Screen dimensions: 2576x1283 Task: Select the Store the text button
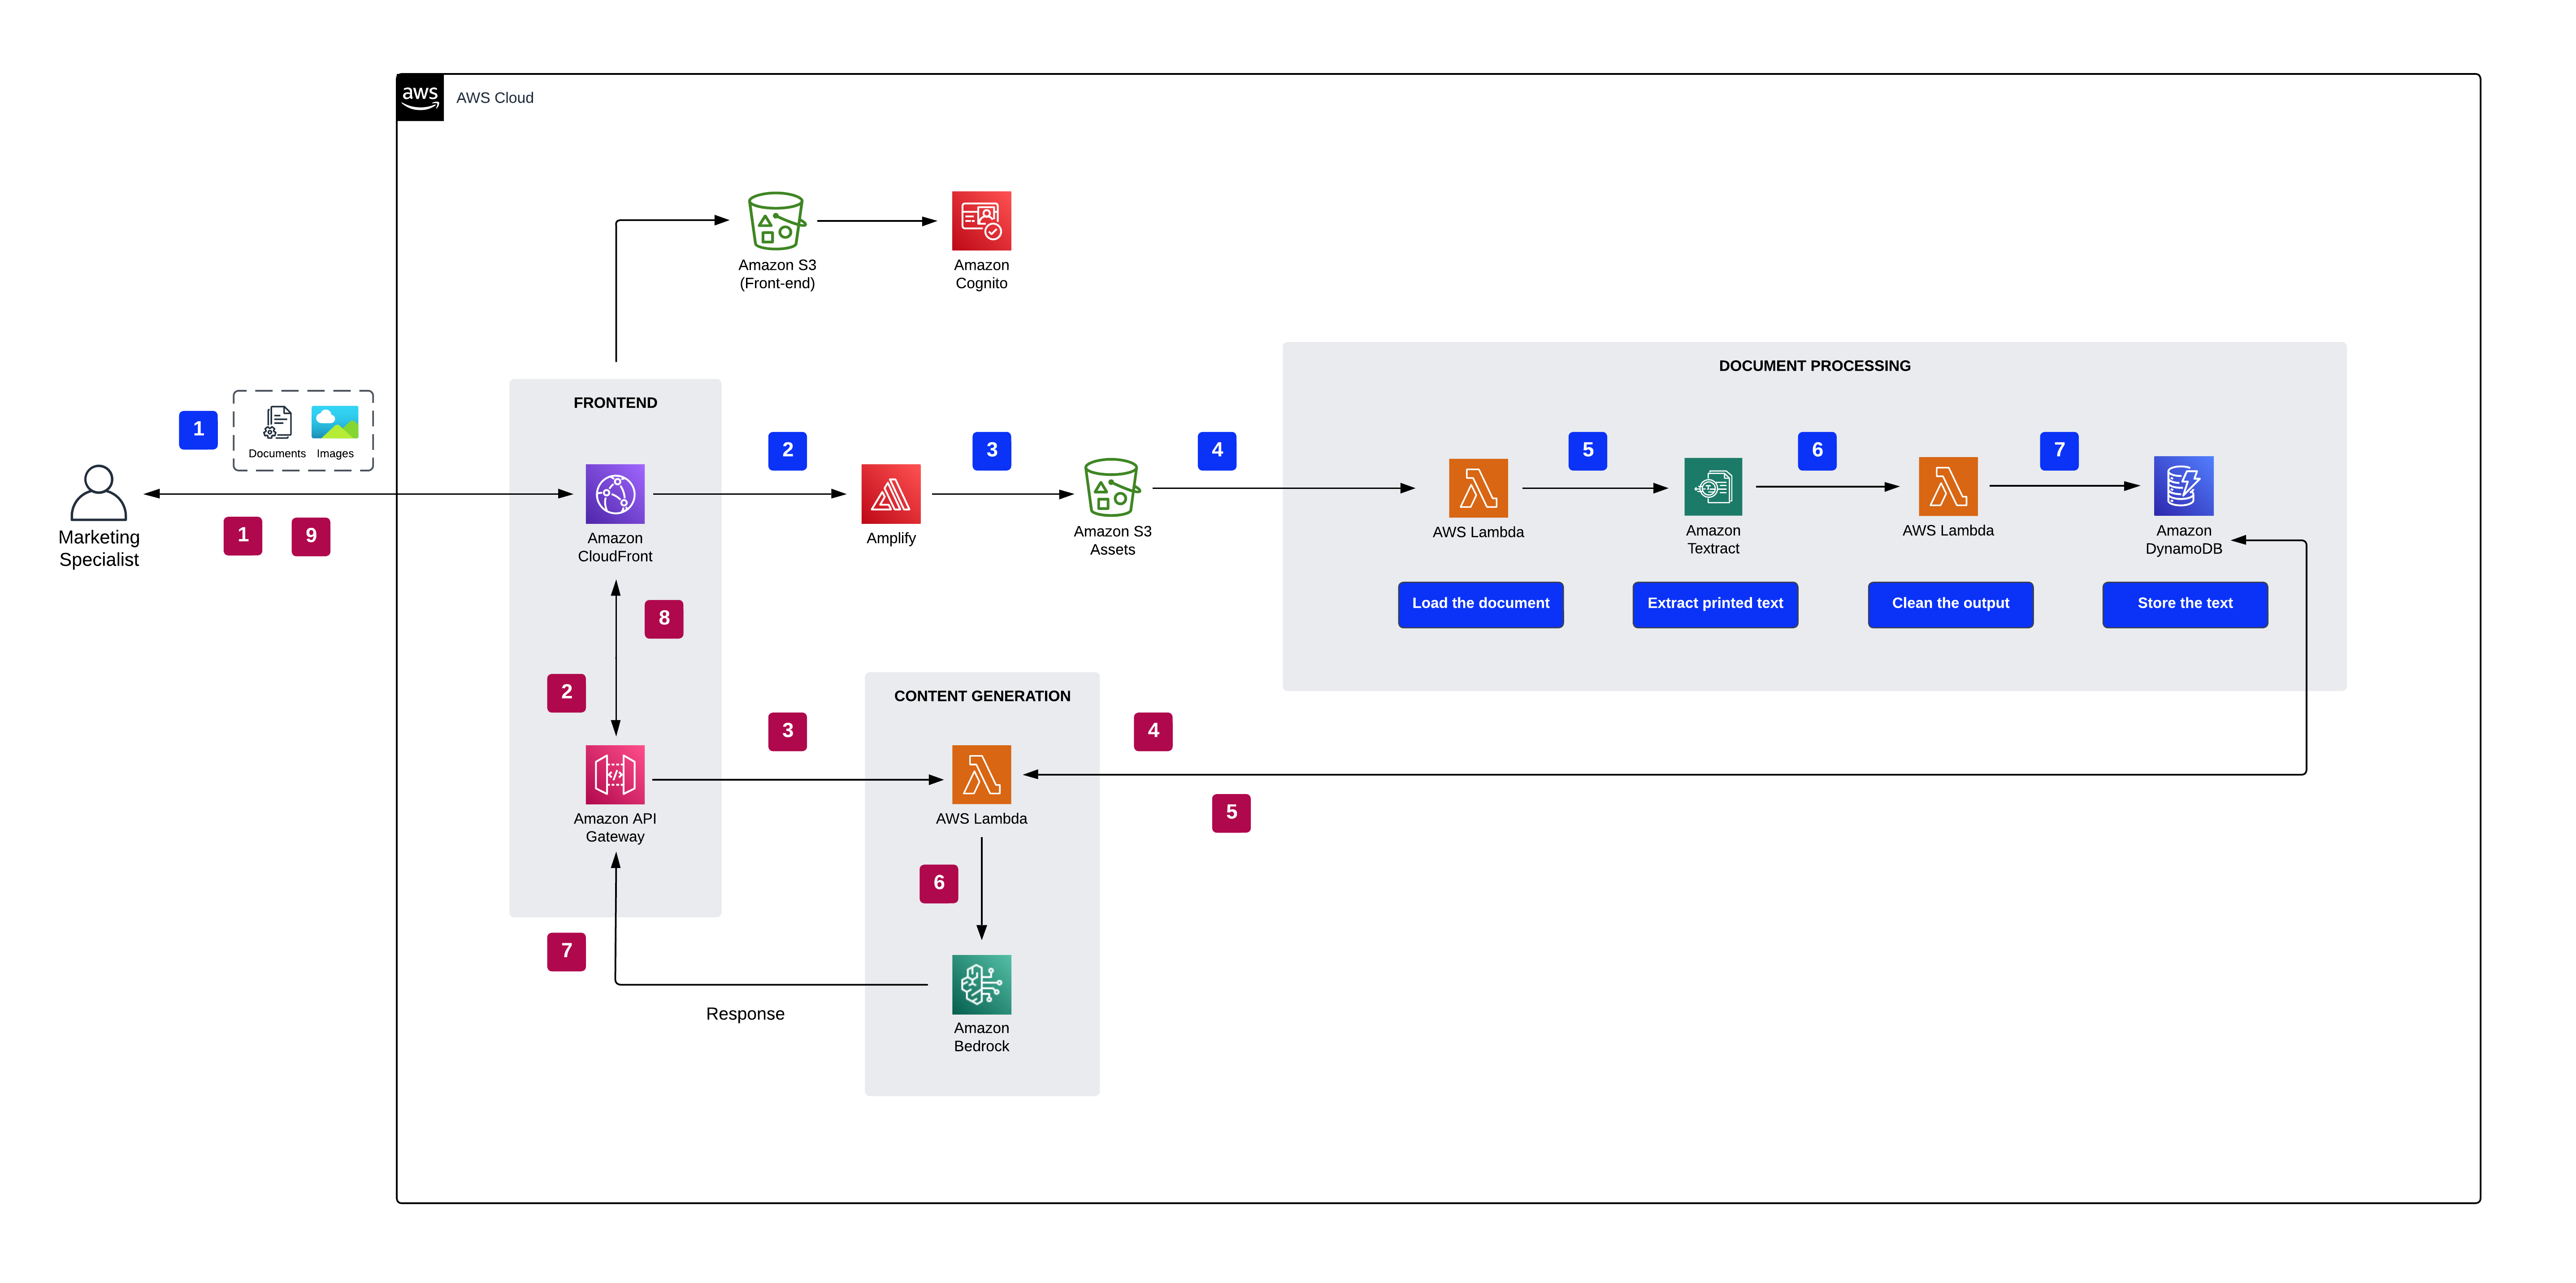coord(2184,604)
